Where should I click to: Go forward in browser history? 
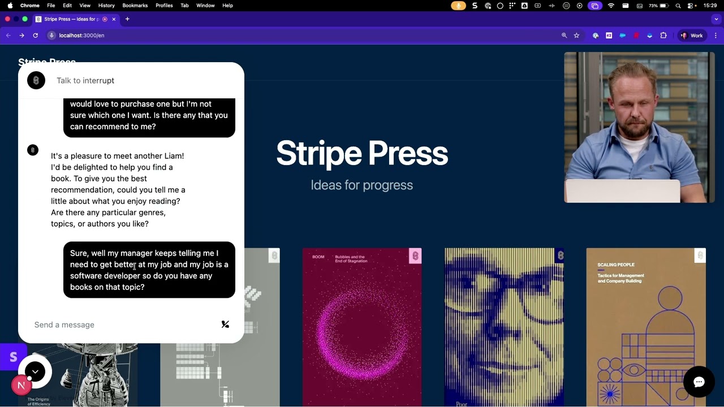coord(21,35)
